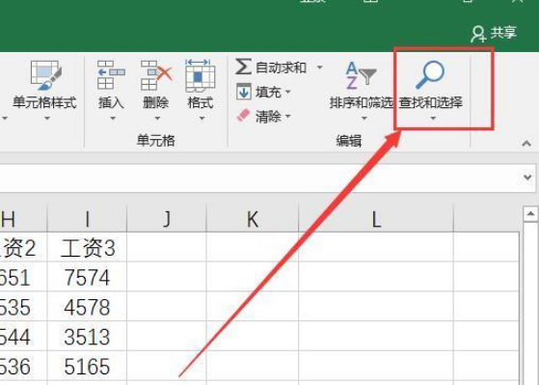Click the Share (共享) person icon
This screenshot has width=539, height=385.
[478, 34]
